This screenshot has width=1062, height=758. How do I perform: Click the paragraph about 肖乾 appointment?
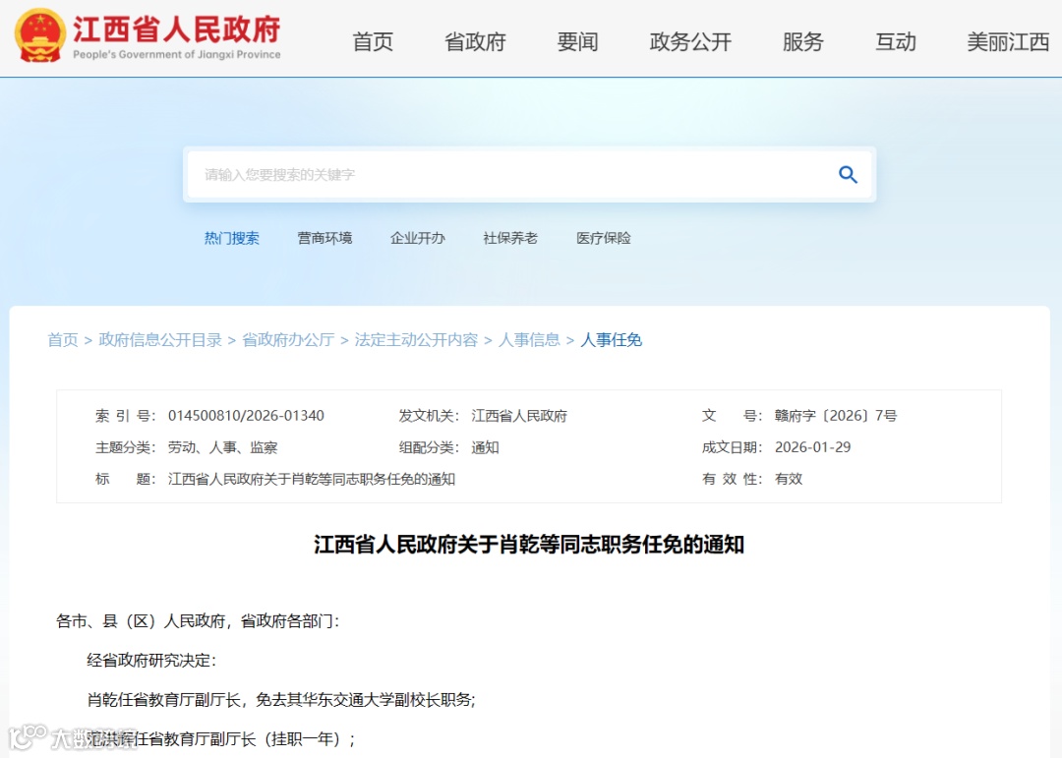coord(281,699)
